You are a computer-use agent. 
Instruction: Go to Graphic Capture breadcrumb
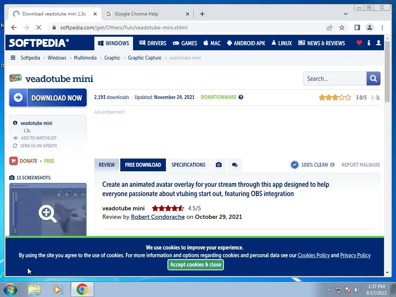[x=145, y=58]
